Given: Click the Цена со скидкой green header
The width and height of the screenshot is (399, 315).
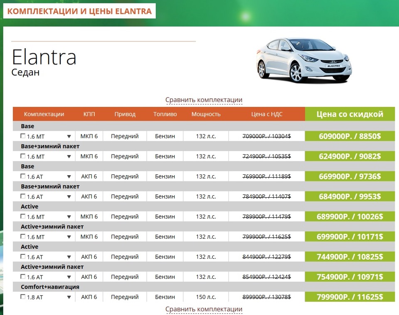Looking at the screenshot, I should coord(350,114).
